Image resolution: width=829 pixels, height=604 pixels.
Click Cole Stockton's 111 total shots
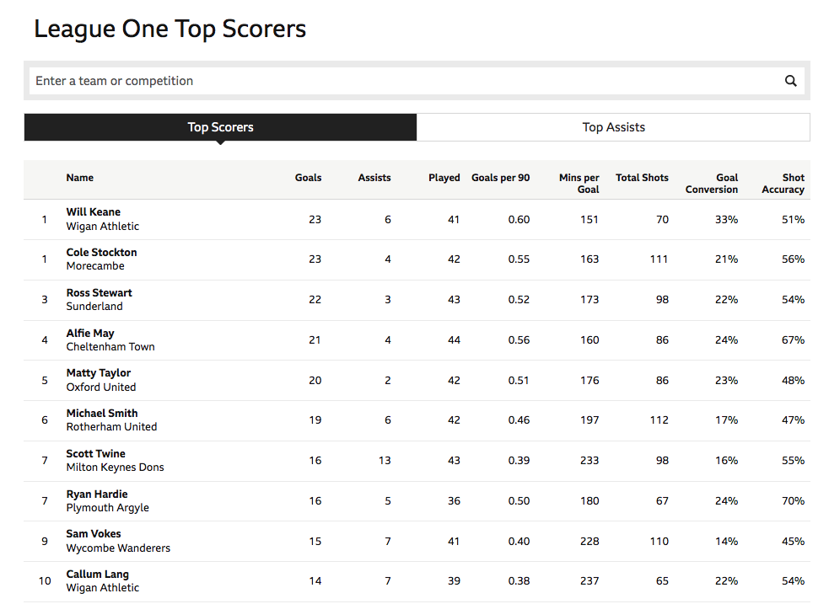tap(659, 259)
